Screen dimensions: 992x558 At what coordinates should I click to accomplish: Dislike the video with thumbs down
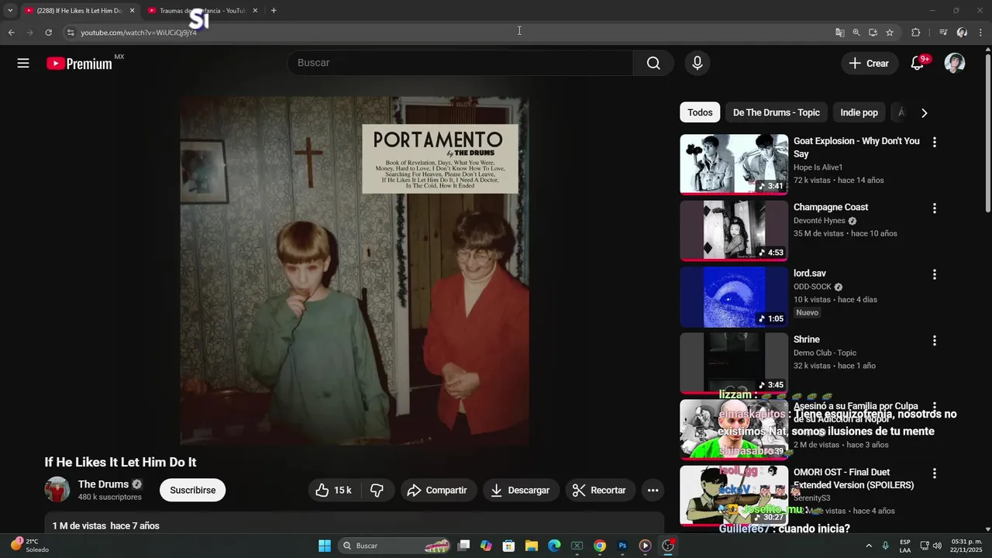click(377, 490)
